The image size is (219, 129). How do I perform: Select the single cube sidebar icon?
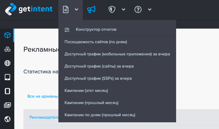pyautogui.click(x=7, y=35)
